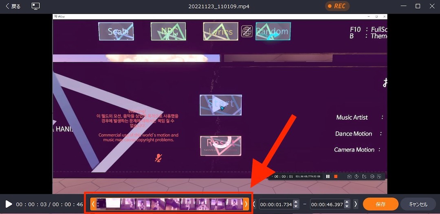Image resolution: width=440 pixels, height=214 pixels.
Task: Click the right orange trim handle on timeline
Action: point(246,204)
